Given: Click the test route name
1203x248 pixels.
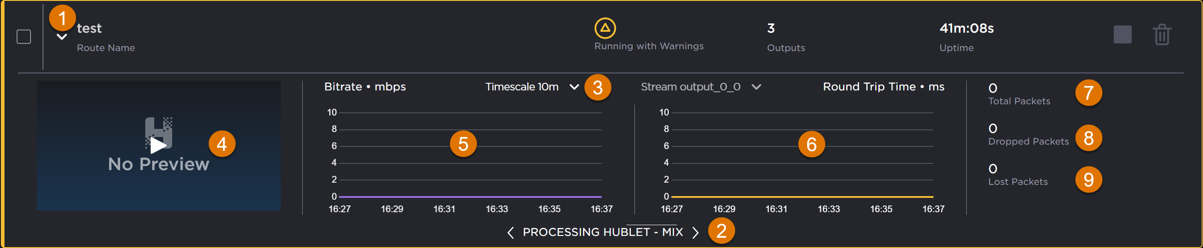Looking at the screenshot, I should click(x=89, y=29).
